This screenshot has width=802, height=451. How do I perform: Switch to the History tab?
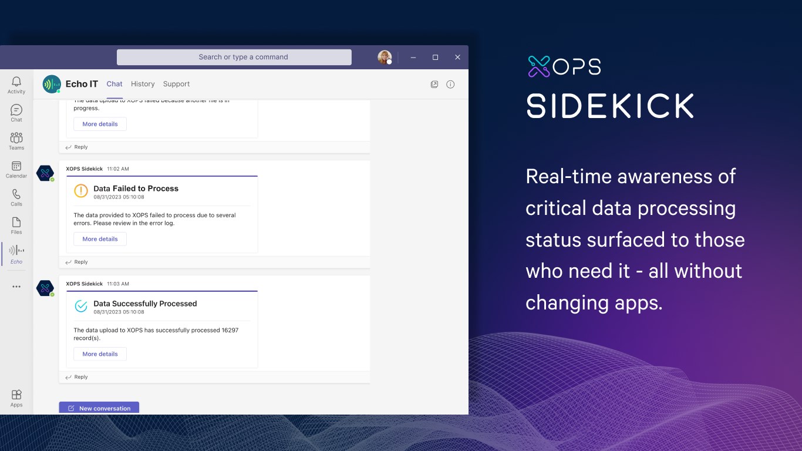point(143,84)
